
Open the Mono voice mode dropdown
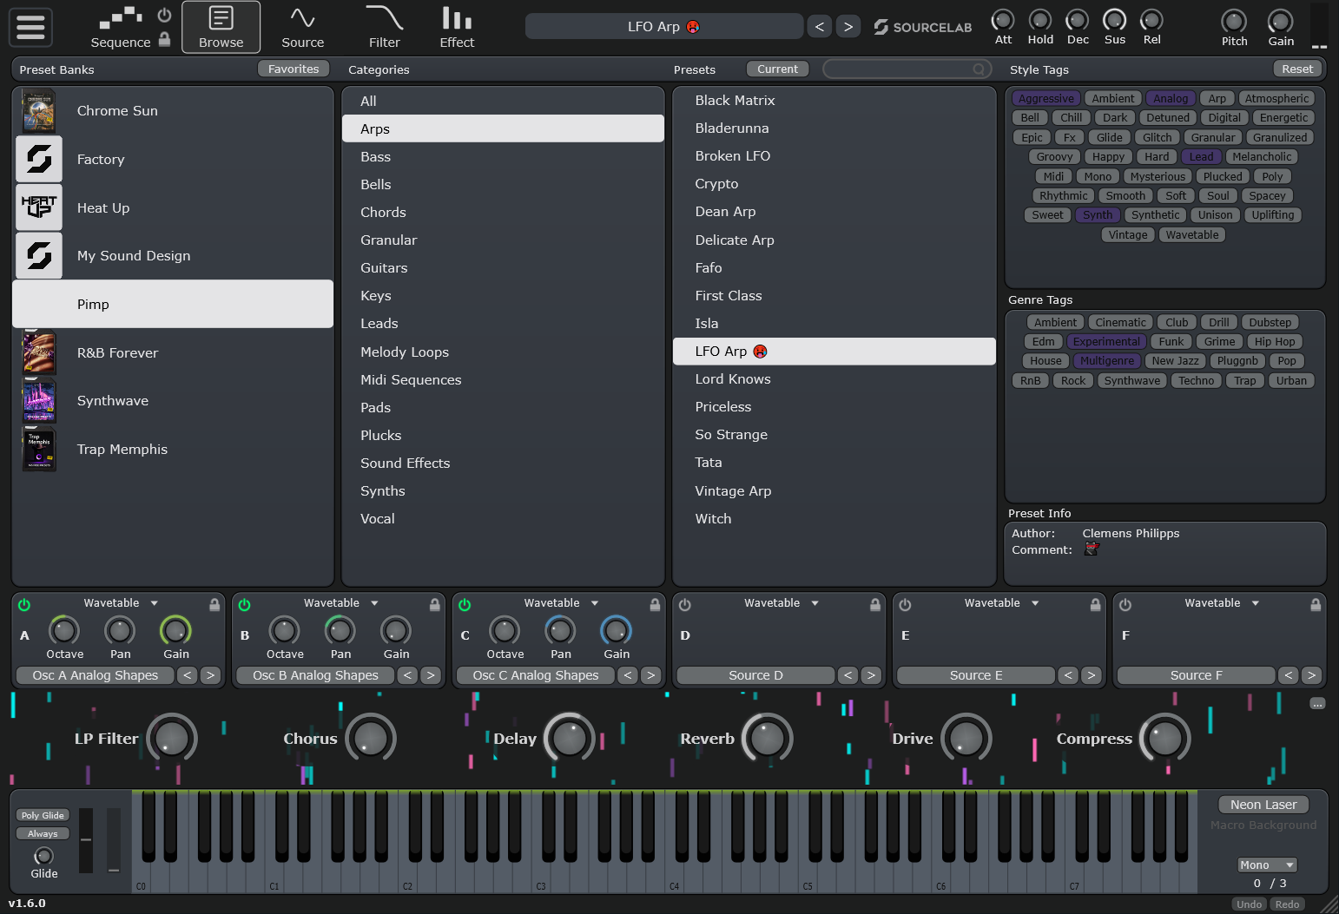tap(1266, 865)
